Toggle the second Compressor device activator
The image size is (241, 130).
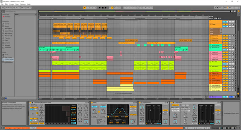(x=172, y=102)
